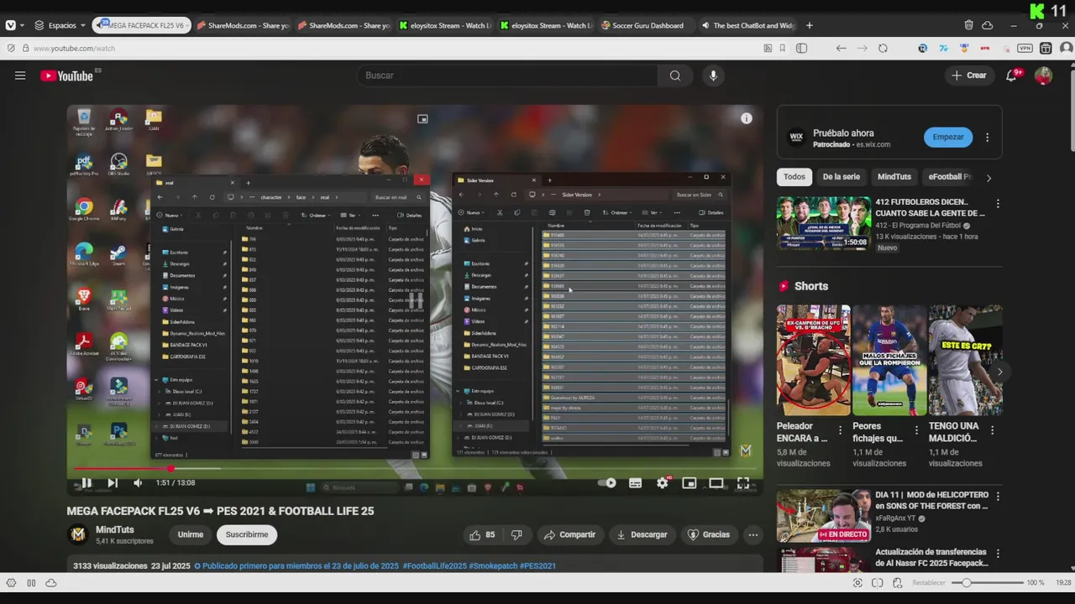
Task: Switch to Soccer Guru Dashboard tab
Action: 647,25
